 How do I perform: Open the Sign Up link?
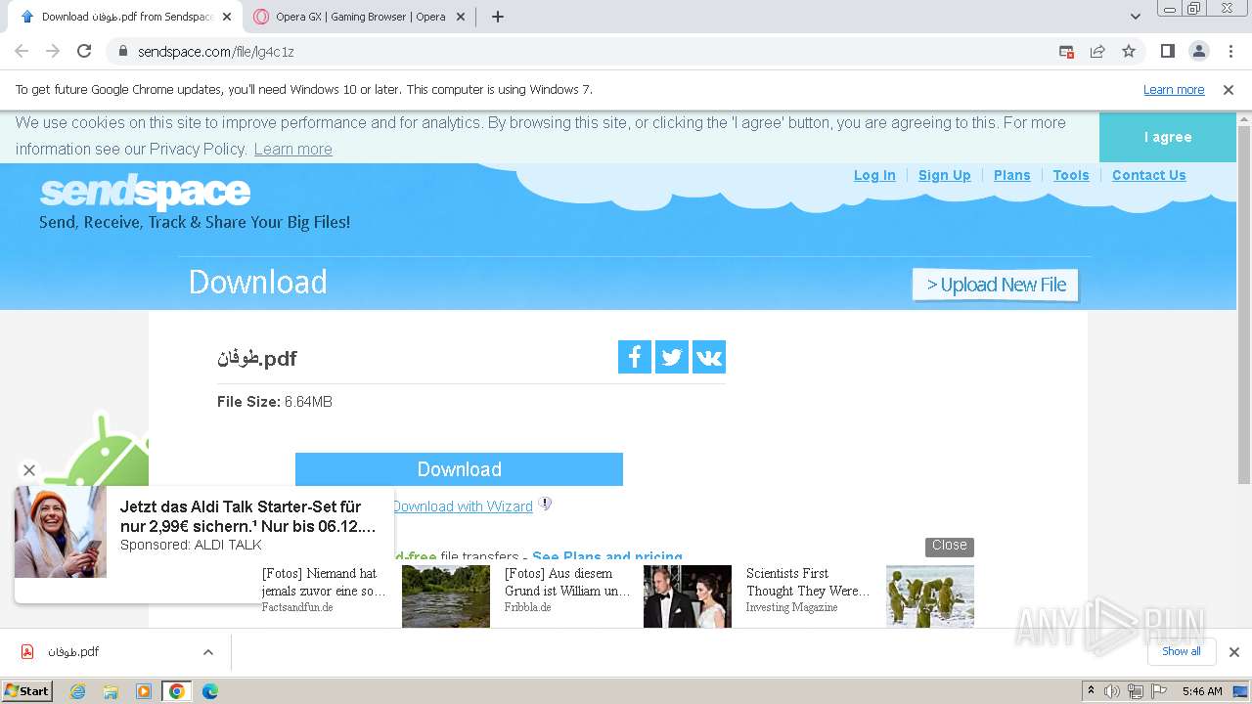[x=944, y=175]
